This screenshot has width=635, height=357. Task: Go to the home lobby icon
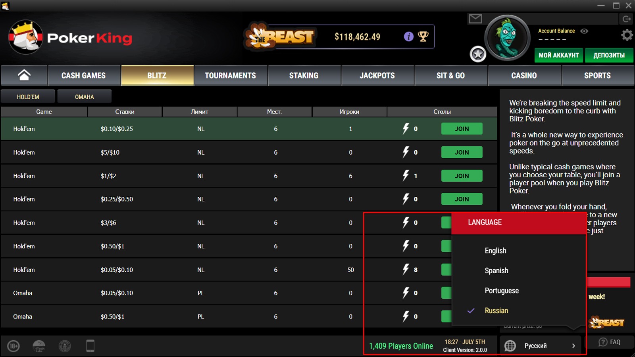(24, 75)
